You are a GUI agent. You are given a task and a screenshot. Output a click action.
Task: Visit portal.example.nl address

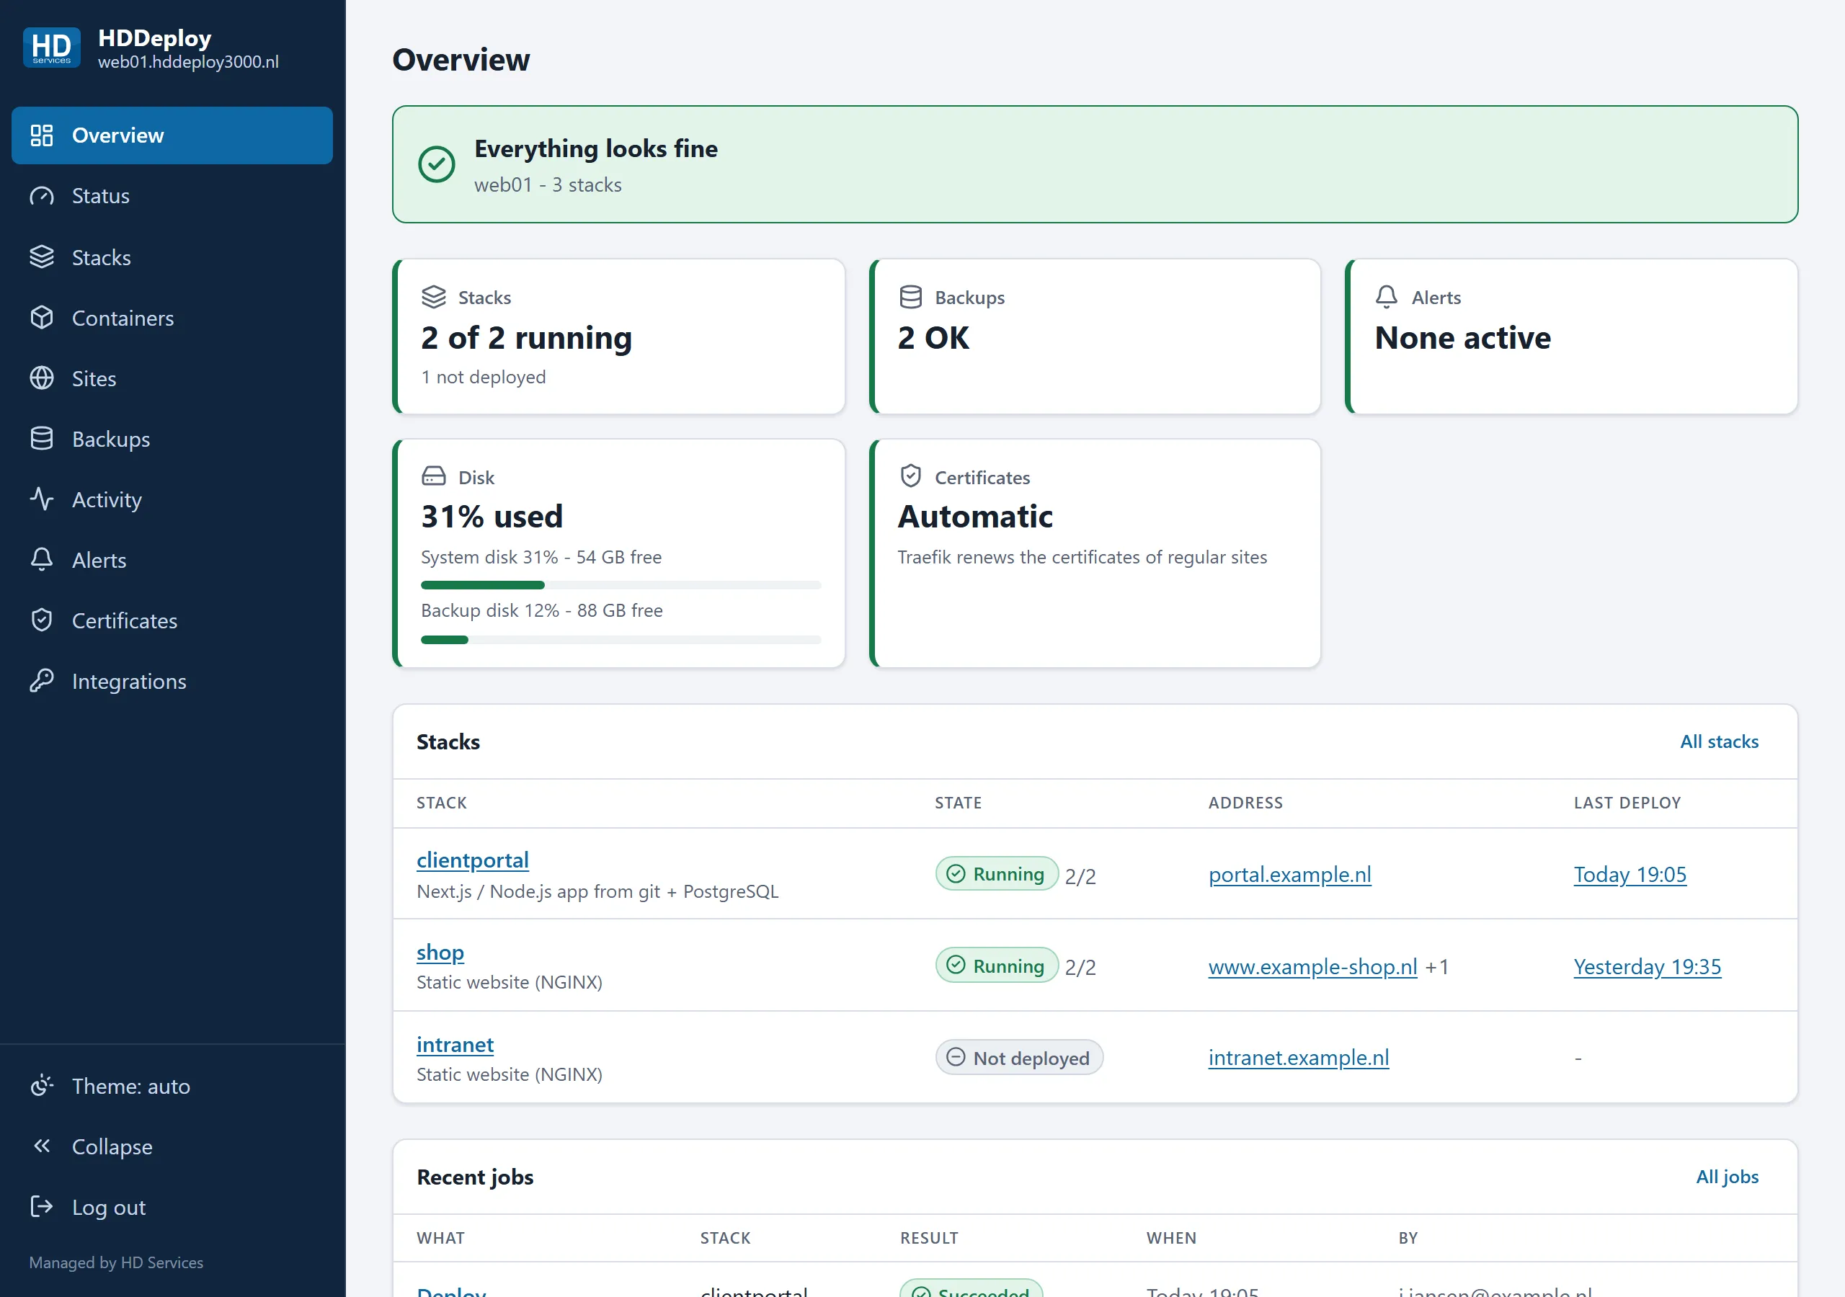1290,874
